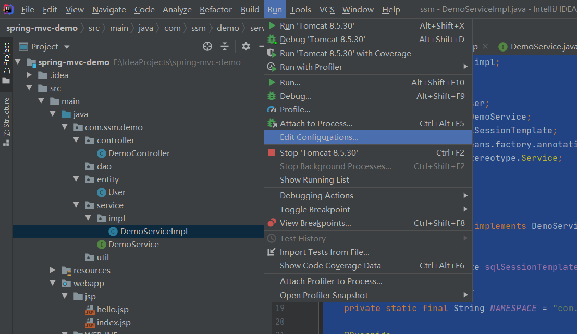Image resolution: width=577 pixels, height=334 pixels.
Task: Click the locate file crosshair icon
Action: coord(207,46)
